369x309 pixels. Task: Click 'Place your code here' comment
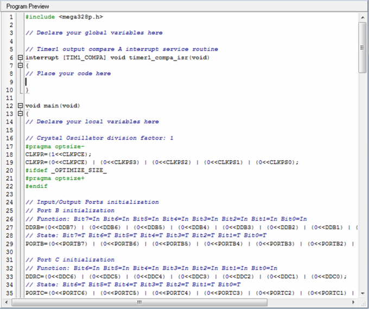coord(68,73)
